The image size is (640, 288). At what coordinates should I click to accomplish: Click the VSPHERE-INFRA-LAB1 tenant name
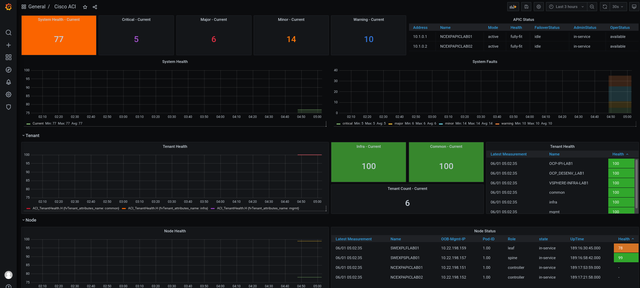[x=569, y=183]
